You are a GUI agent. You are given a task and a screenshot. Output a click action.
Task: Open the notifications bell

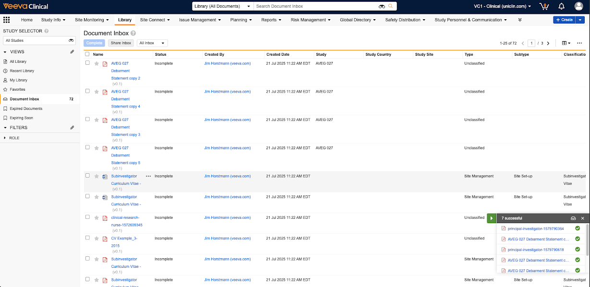point(562,6)
